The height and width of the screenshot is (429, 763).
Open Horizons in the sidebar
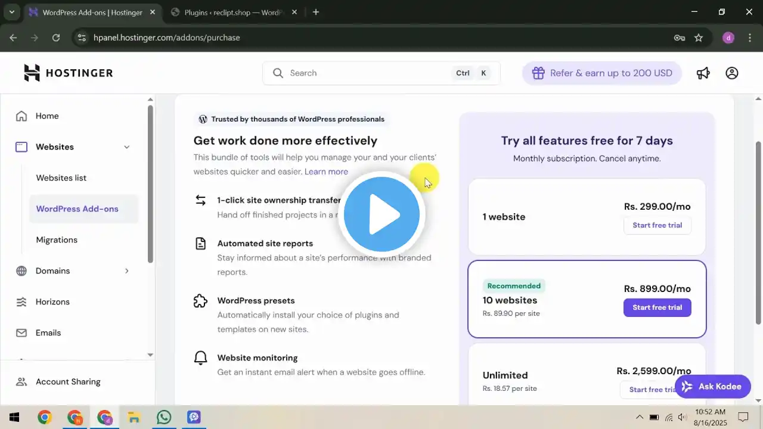pos(52,302)
